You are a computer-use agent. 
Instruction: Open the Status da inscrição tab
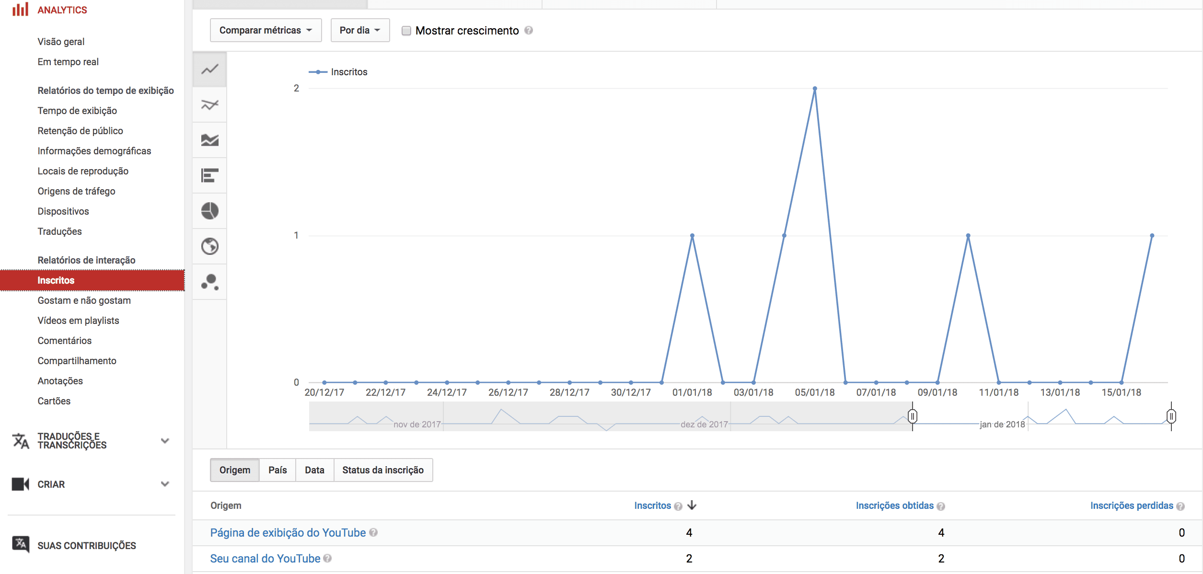382,470
